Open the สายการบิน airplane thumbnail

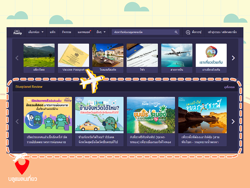(177, 55)
